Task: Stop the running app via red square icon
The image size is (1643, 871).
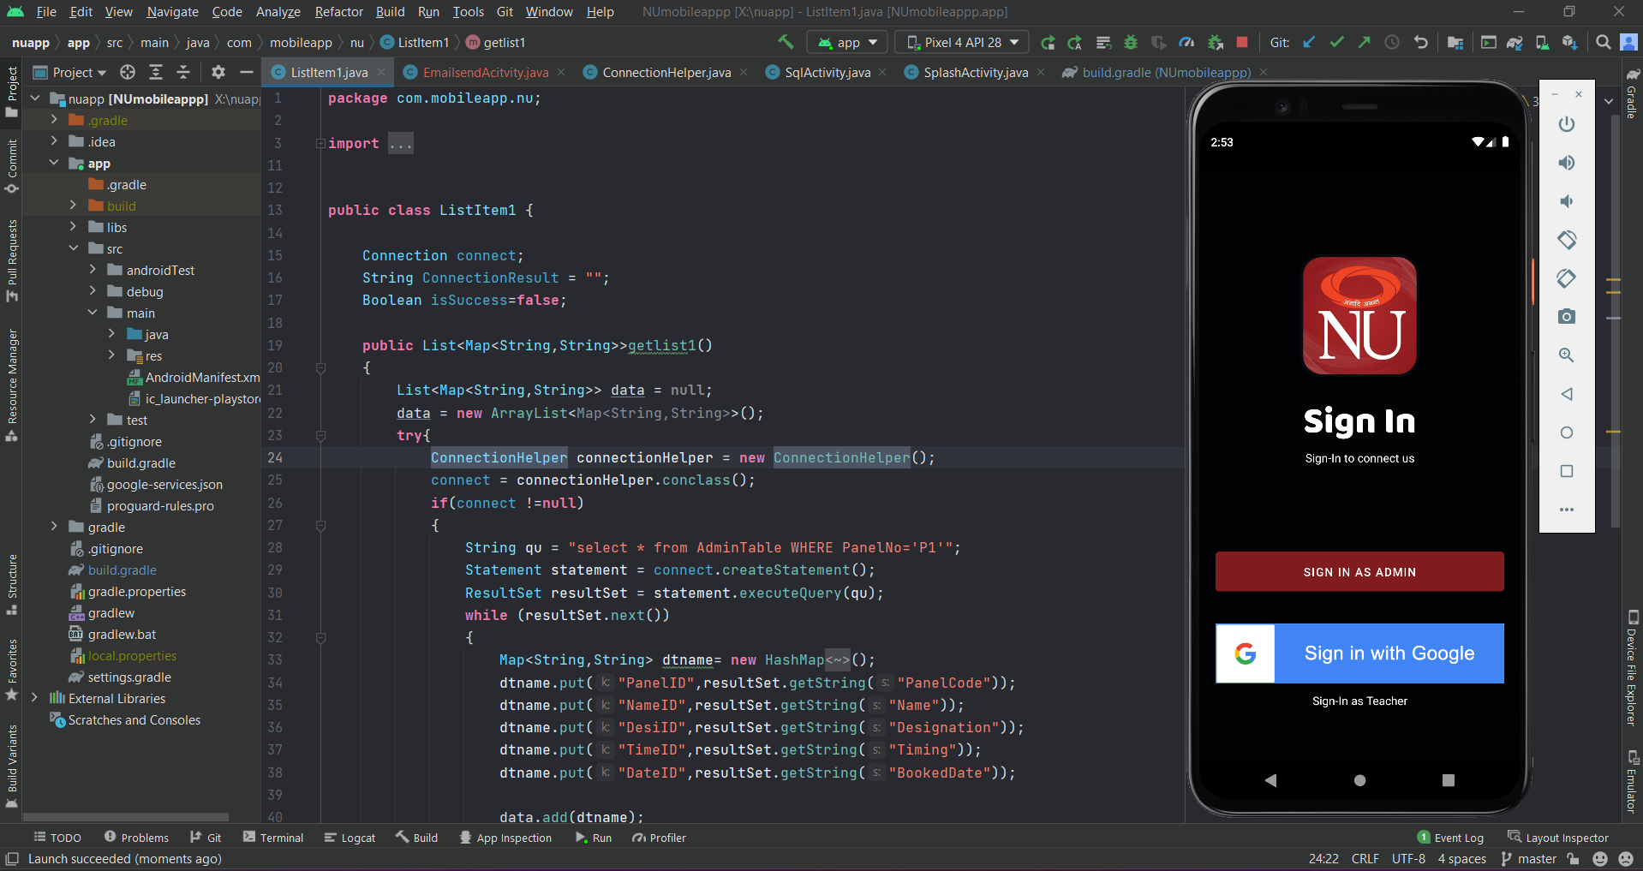Action: (1243, 41)
